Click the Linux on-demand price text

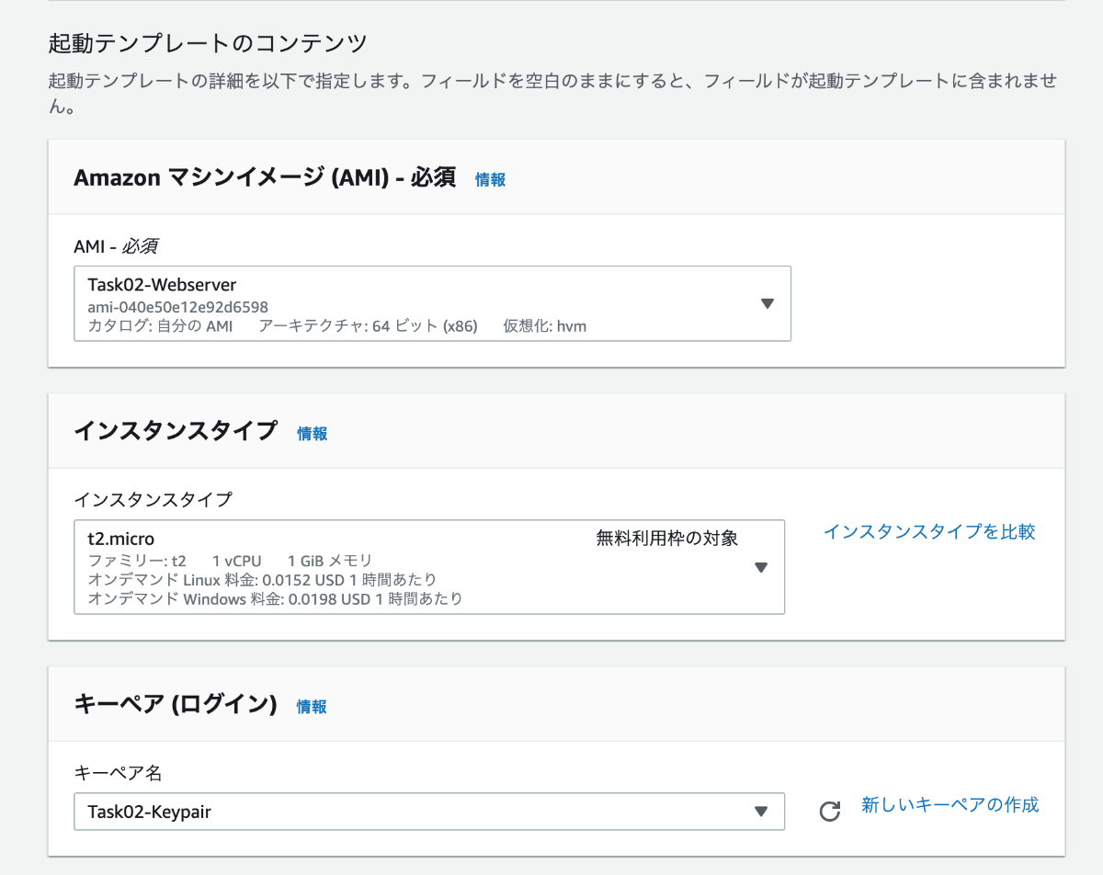tap(262, 580)
